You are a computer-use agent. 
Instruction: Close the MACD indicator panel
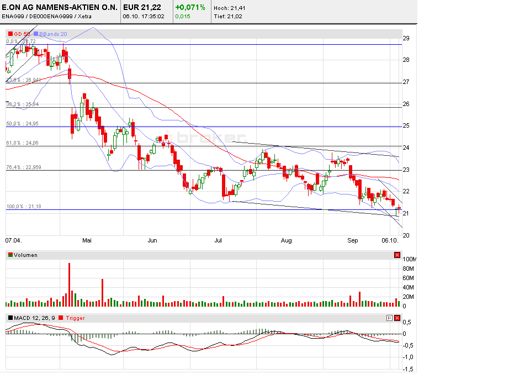397,318
